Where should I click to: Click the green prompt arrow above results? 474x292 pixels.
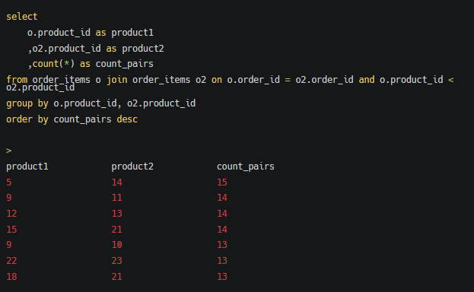click(9, 151)
